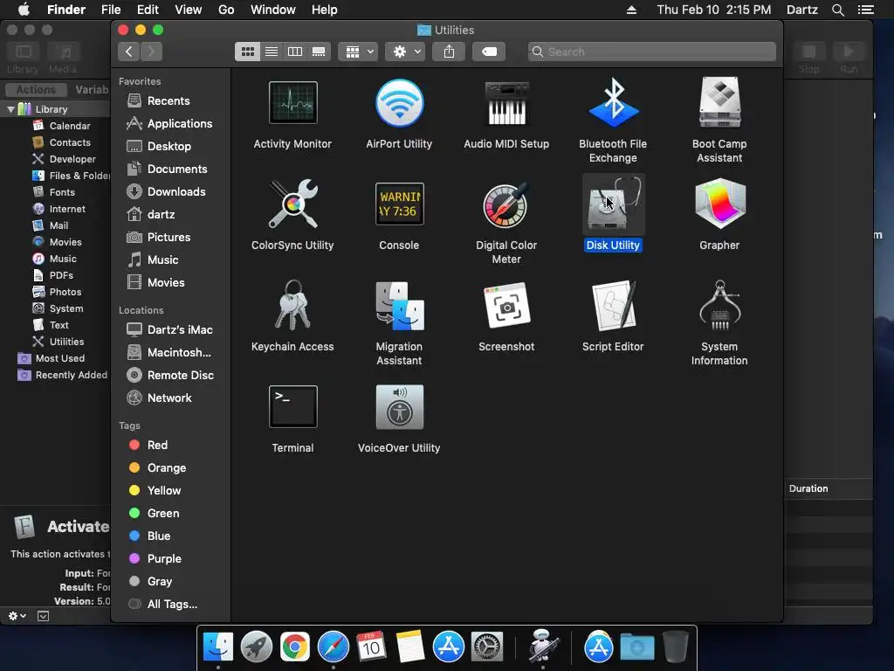Open the Window menu
Screen dimensions: 894x671
[273, 10]
